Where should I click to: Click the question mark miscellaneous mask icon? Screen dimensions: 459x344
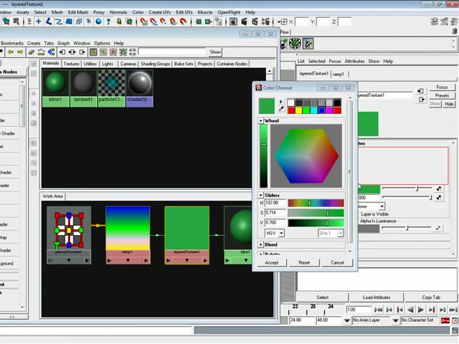pos(108,21)
